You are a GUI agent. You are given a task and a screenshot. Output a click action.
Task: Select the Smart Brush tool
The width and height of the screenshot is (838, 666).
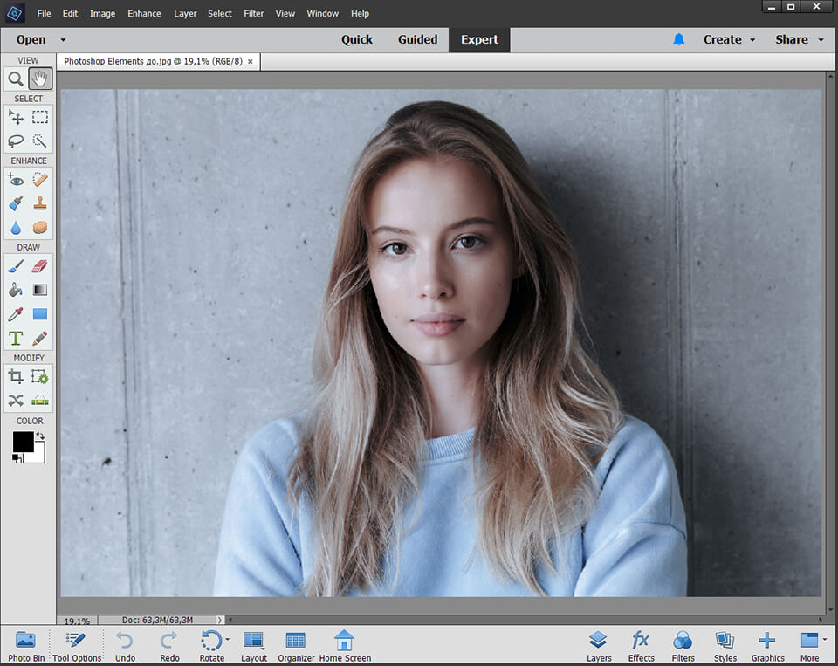(16, 203)
